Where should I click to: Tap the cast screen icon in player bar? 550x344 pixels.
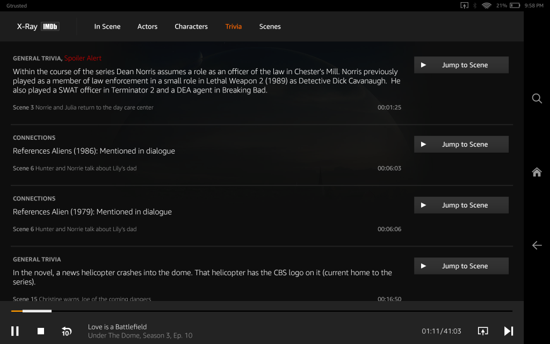pos(483,331)
